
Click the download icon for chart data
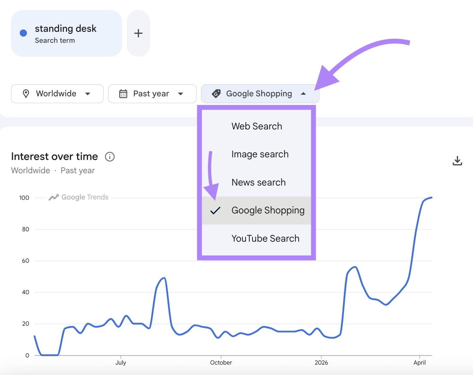pyautogui.click(x=457, y=160)
